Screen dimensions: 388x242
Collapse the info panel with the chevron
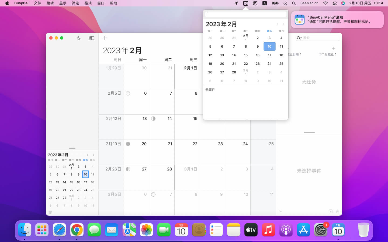click(x=281, y=211)
